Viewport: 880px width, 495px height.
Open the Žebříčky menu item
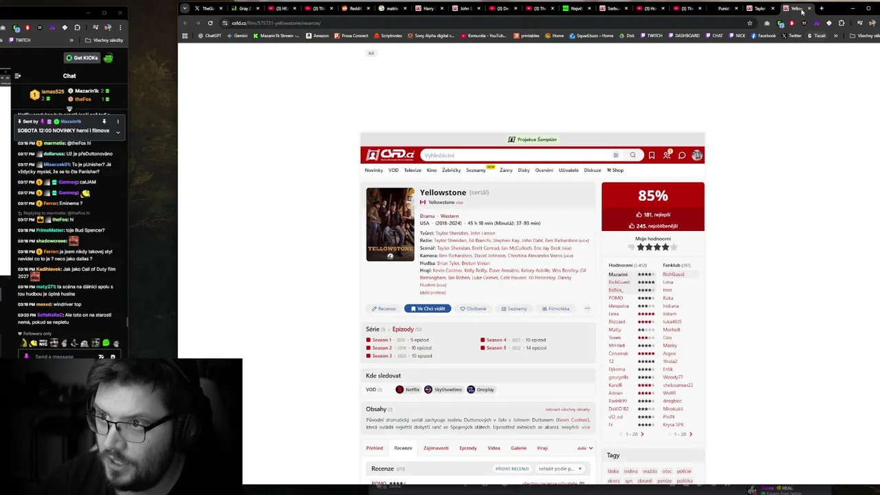click(451, 170)
